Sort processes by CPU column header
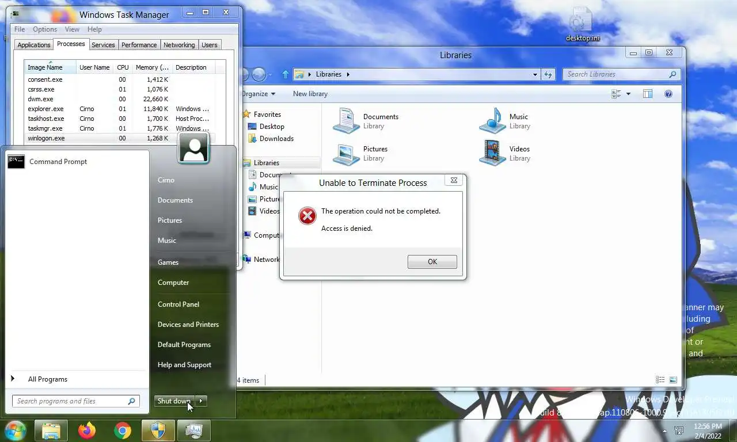 pyautogui.click(x=123, y=67)
